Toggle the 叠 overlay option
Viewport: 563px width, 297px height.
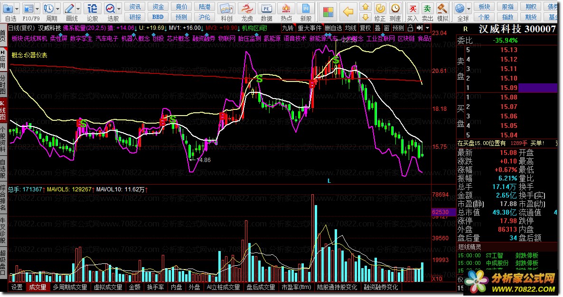377,28
